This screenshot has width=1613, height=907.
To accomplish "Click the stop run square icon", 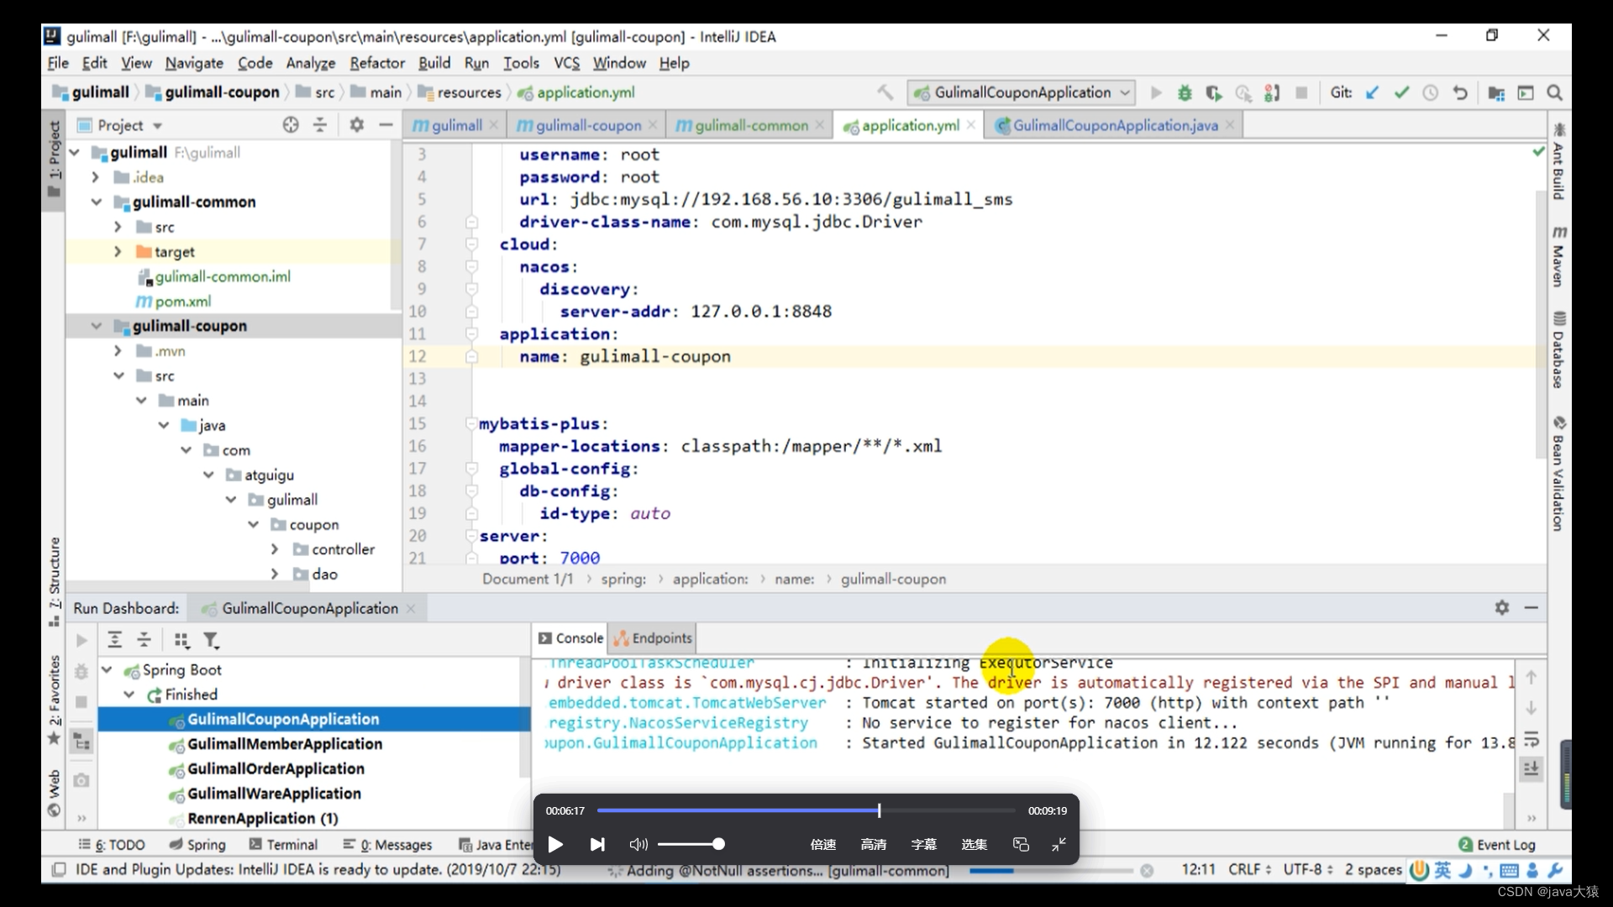I will (x=1301, y=92).
